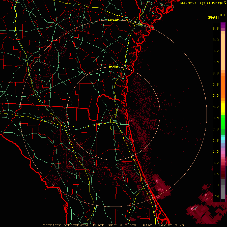Click the 6 MAY 25 date text
Viewport: 227px width, 227px height.
pyautogui.click(x=164, y=225)
